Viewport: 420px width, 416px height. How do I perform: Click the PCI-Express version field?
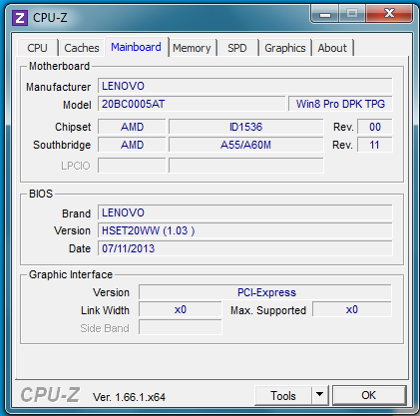[x=265, y=292]
